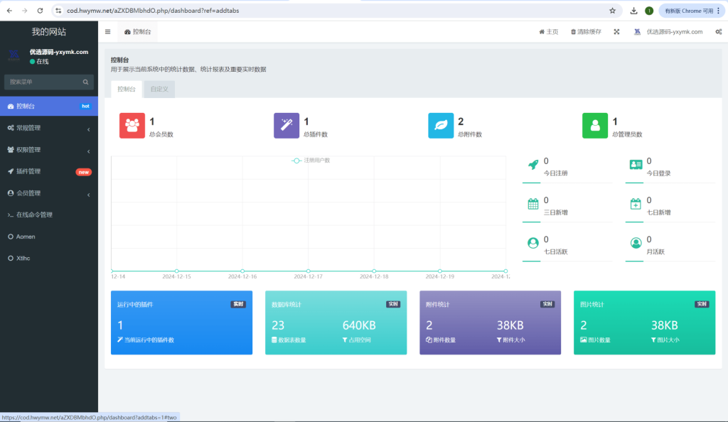Open 在线命令管理 in the sidebar
Screen dimensions: 728x422
pyautogui.click(x=49, y=215)
